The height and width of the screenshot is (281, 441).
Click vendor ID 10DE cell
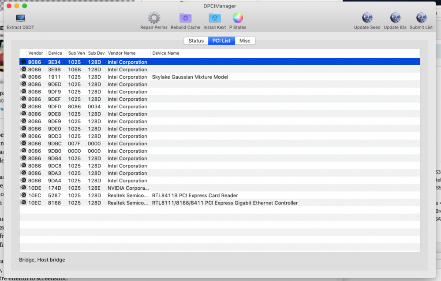pyautogui.click(x=34, y=188)
